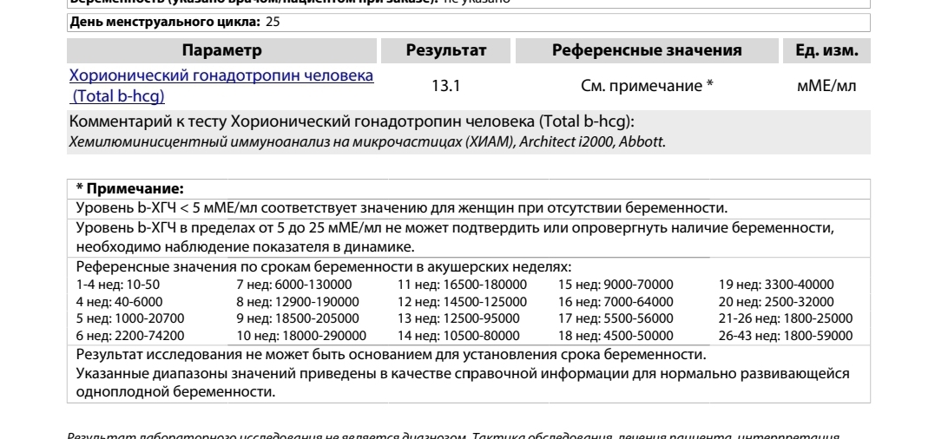
Task: Click the Параметр column header
Action: (x=221, y=50)
